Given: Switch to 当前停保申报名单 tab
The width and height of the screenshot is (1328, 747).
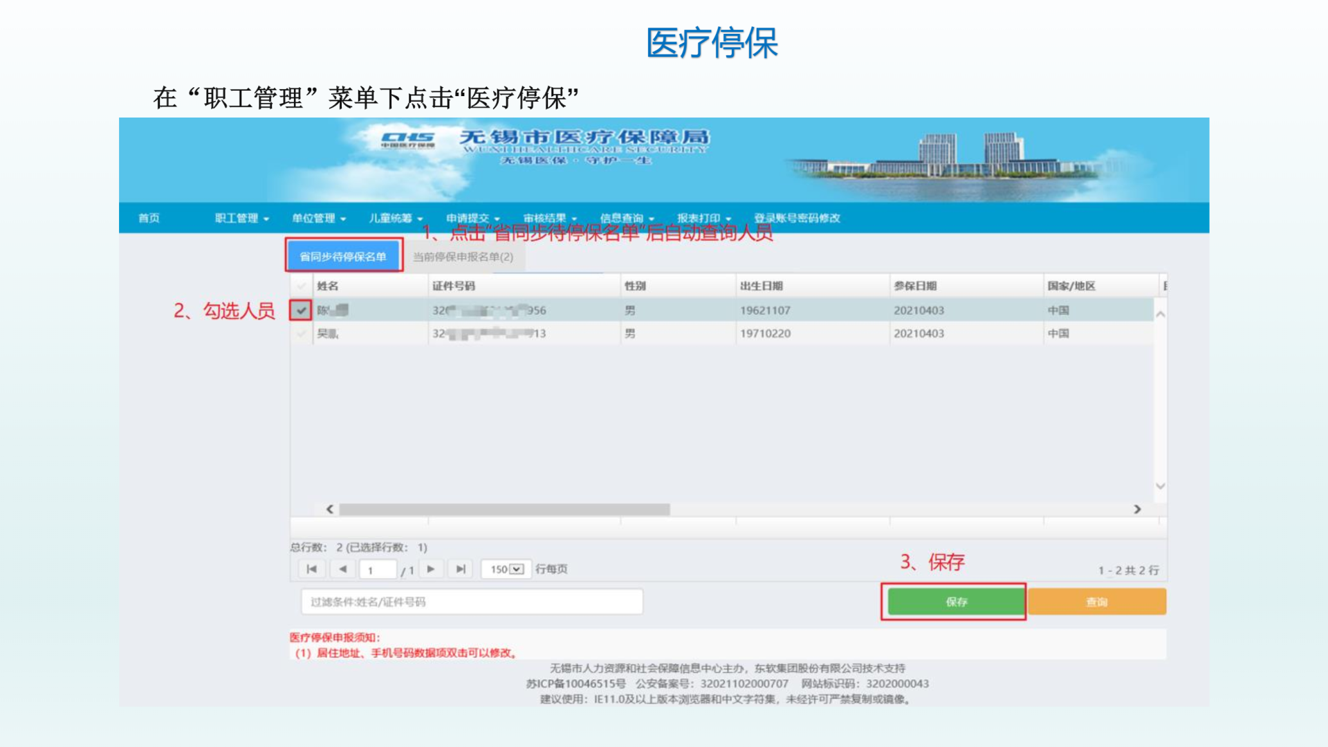Looking at the screenshot, I should (463, 257).
